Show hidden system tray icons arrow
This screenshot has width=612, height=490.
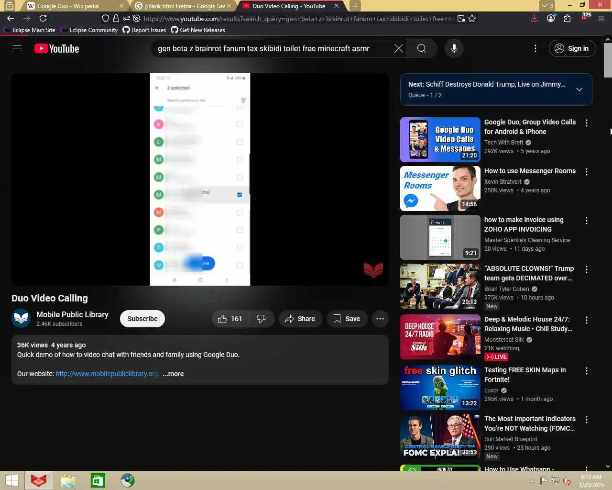click(532, 481)
